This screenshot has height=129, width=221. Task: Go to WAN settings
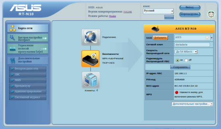click(x=28, y=80)
